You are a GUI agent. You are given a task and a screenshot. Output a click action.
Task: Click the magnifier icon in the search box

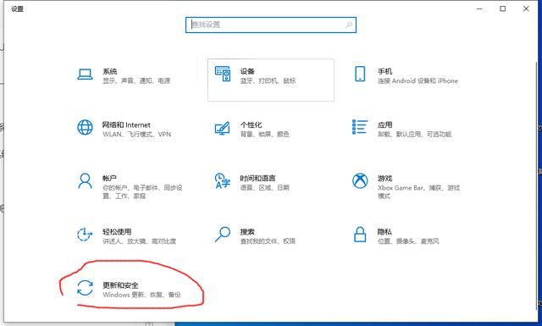click(349, 25)
